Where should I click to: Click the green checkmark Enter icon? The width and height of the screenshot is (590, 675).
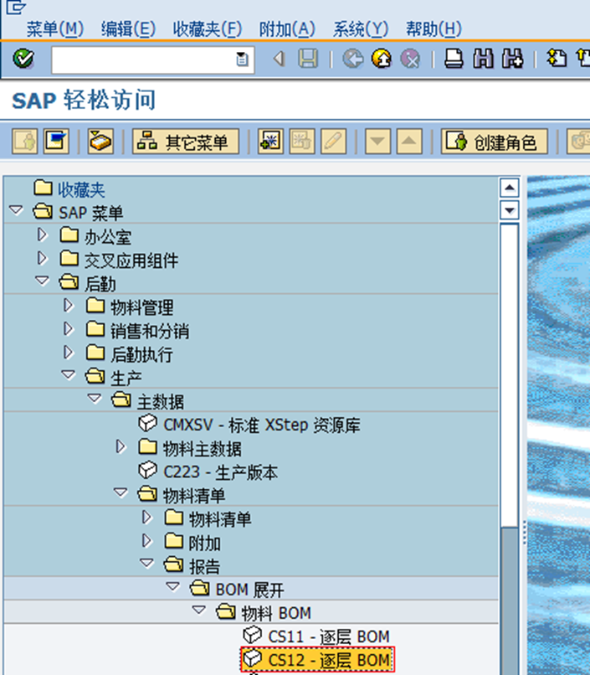coord(23,59)
